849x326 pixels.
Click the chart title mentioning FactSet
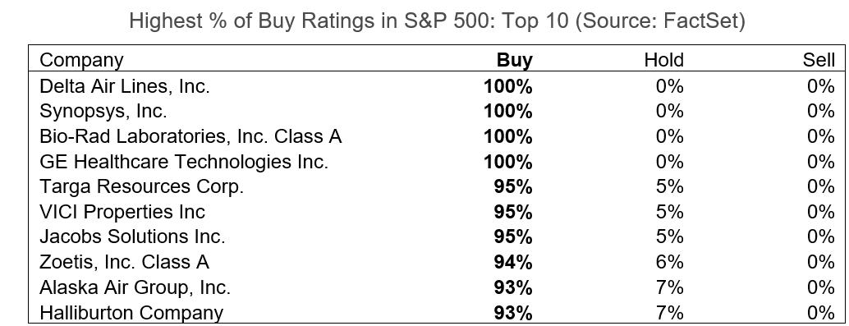(x=438, y=21)
